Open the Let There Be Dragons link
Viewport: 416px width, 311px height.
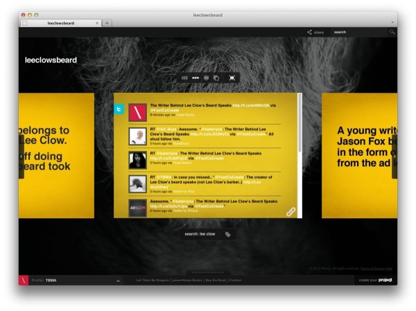[153, 281]
